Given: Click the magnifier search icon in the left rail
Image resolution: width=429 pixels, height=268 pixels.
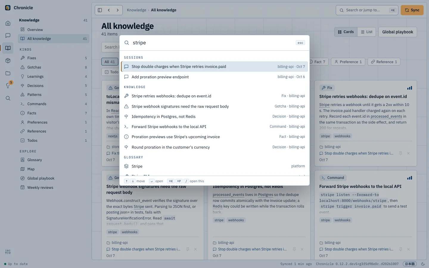Looking at the screenshot, I should (x=8, y=98).
